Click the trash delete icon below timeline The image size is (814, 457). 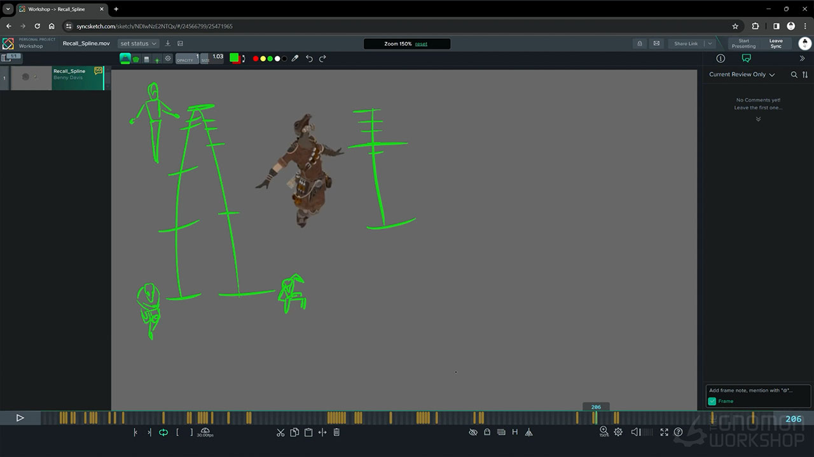[x=336, y=432]
